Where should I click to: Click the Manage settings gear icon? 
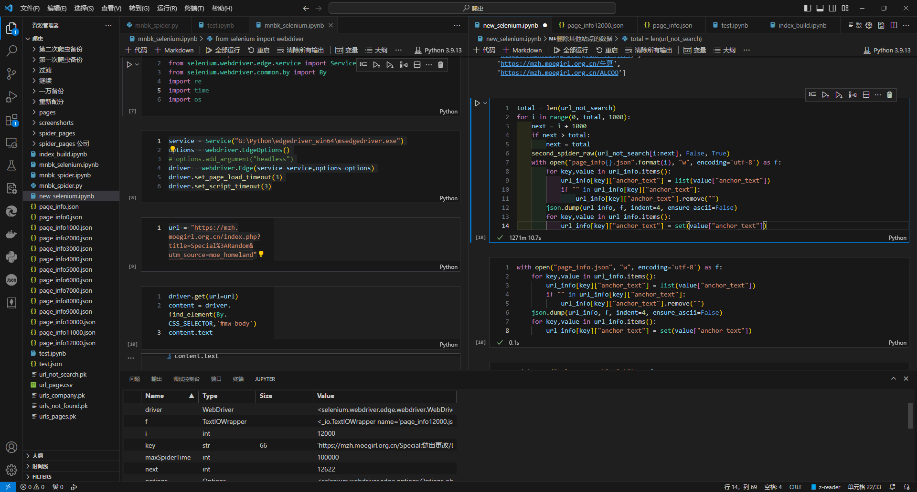[x=11, y=470]
